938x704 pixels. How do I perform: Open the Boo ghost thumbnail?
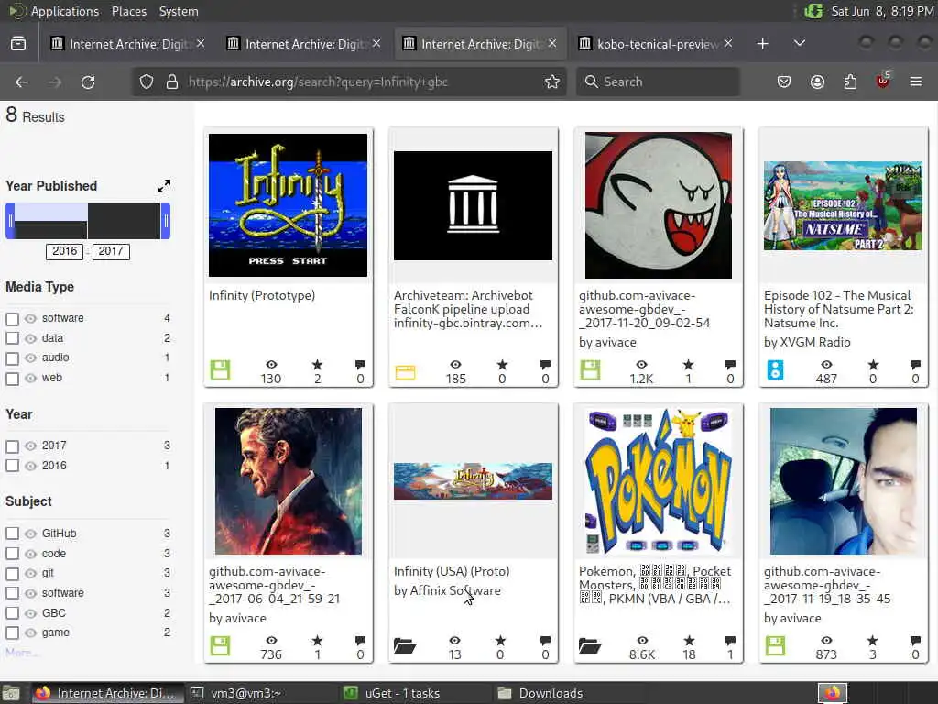(x=658, y=205)
